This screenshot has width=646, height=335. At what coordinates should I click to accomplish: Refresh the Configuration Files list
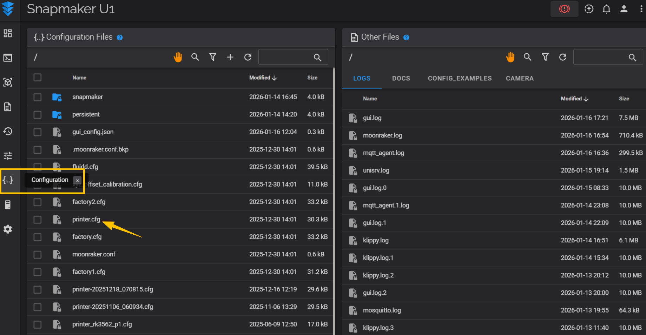coord(248,57)
